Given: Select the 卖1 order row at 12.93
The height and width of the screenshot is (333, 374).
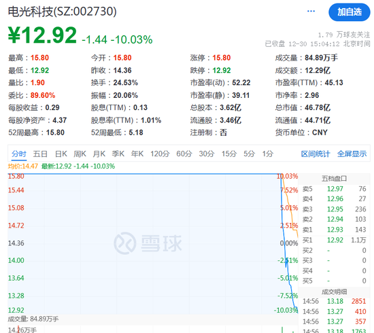Looking at the screenshot, I should pos(334,230).
